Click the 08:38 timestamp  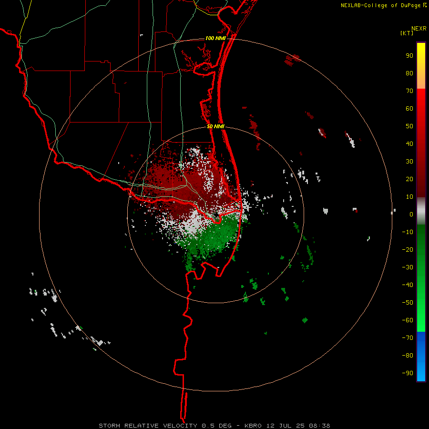(x=319, y=426)
